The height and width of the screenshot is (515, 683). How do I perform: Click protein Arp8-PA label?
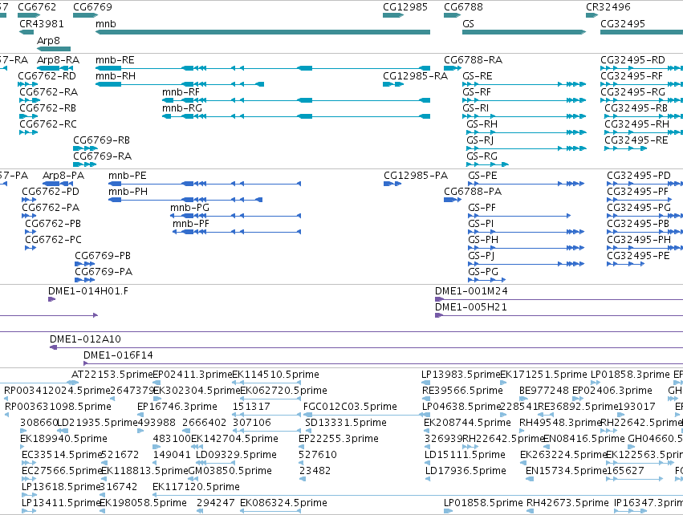(63, 176)
